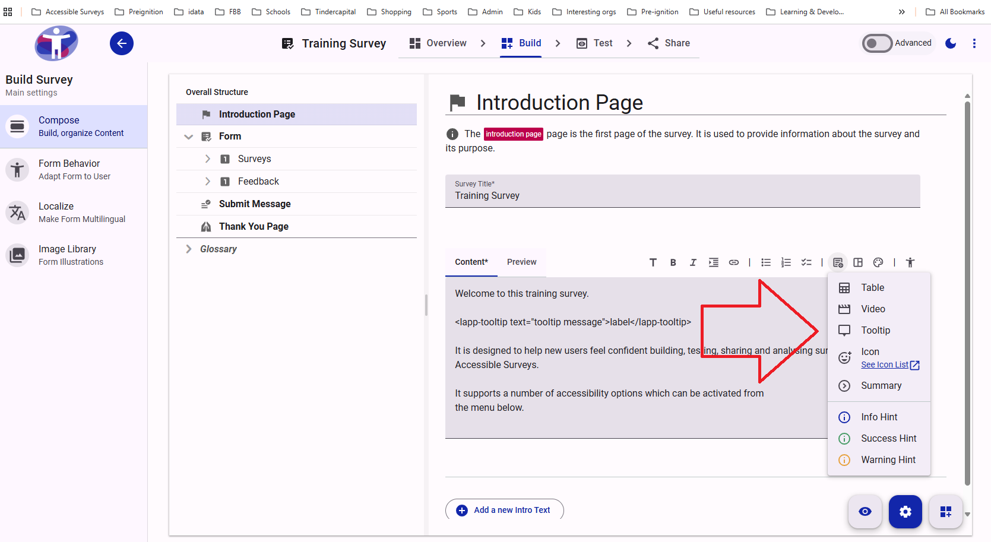Click the vertical scrollbar of the content panel

(967, 297)
